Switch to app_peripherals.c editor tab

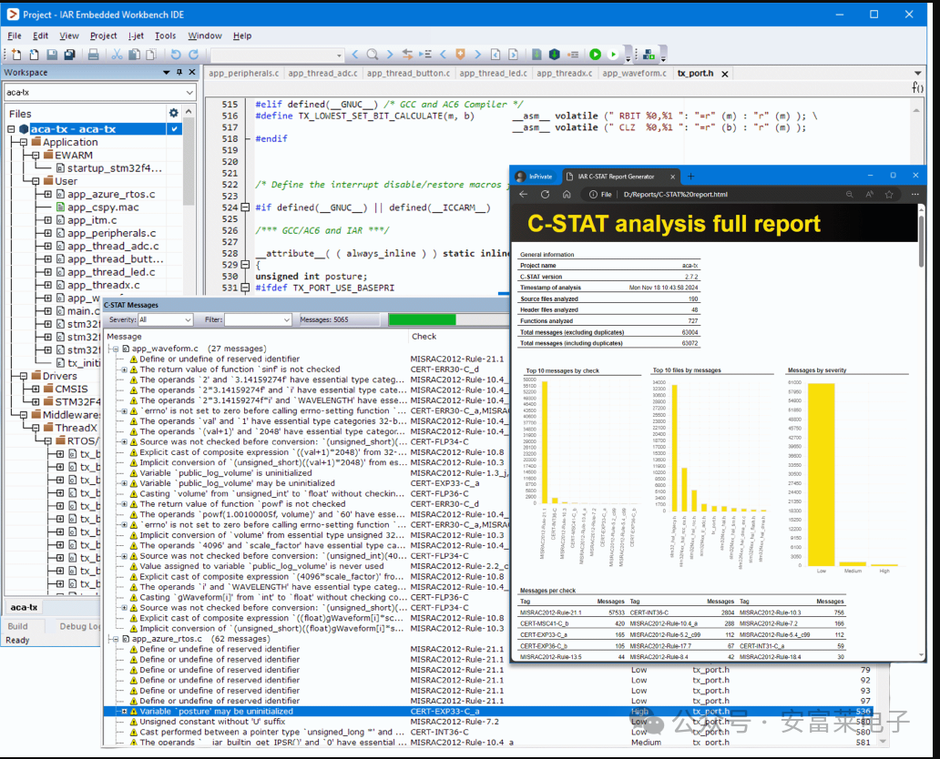click(243, 73)
